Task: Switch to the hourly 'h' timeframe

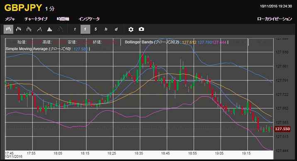Action: 106,29
